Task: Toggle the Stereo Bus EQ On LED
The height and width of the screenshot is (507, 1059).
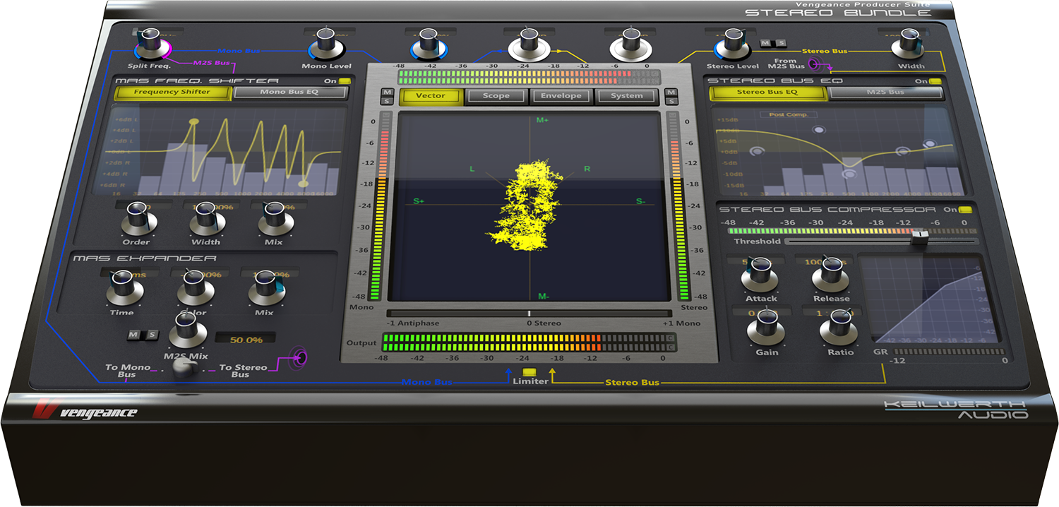Action: [x=935, y=81]
